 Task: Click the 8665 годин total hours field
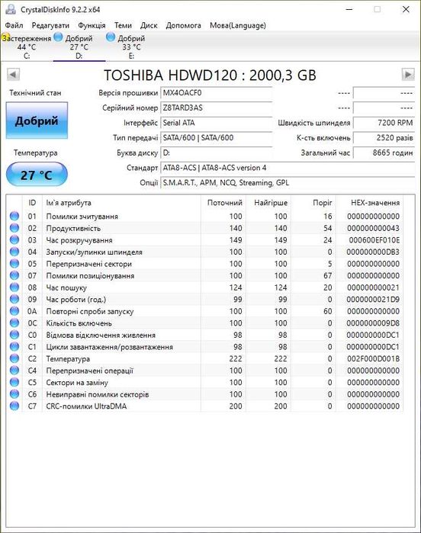(384, 153)
